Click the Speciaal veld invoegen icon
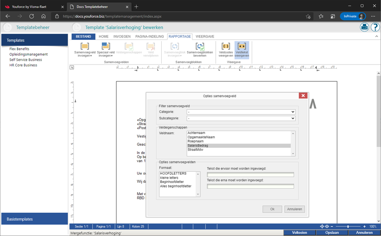This screenshot has width=381, height=236. (x=106, y=47)
